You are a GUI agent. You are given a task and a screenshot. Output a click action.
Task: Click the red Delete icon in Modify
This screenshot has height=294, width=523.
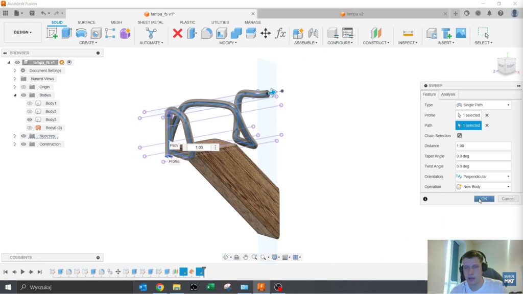pos(177,33)
